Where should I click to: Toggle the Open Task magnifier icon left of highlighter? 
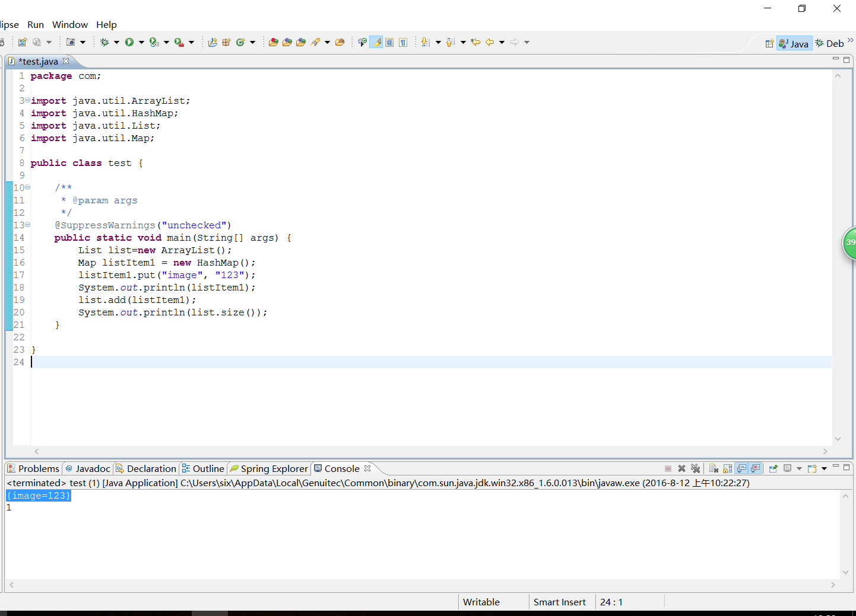[x=362, y=42]
